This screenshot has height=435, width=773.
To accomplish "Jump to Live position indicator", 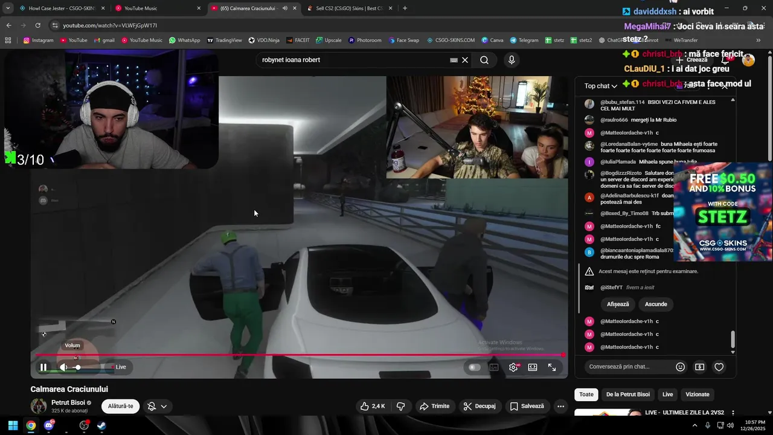I will [x=118, y=367].
